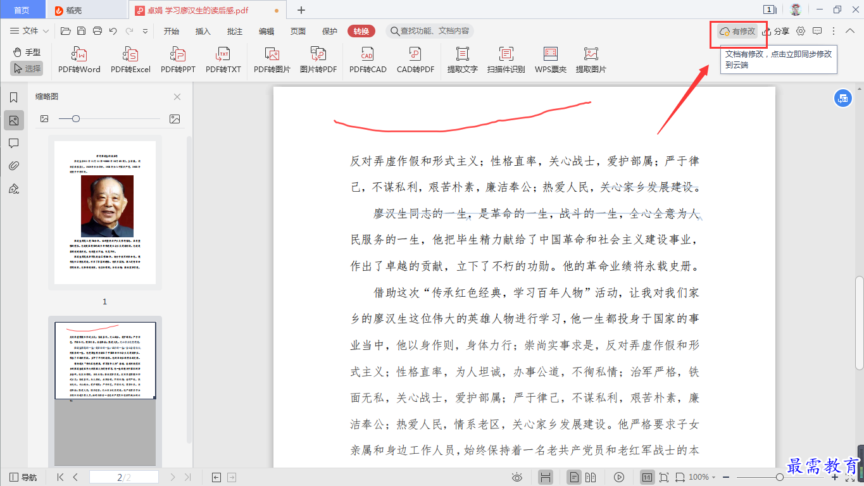
Task: Click the 分享 share button
Action: point(776,31)
